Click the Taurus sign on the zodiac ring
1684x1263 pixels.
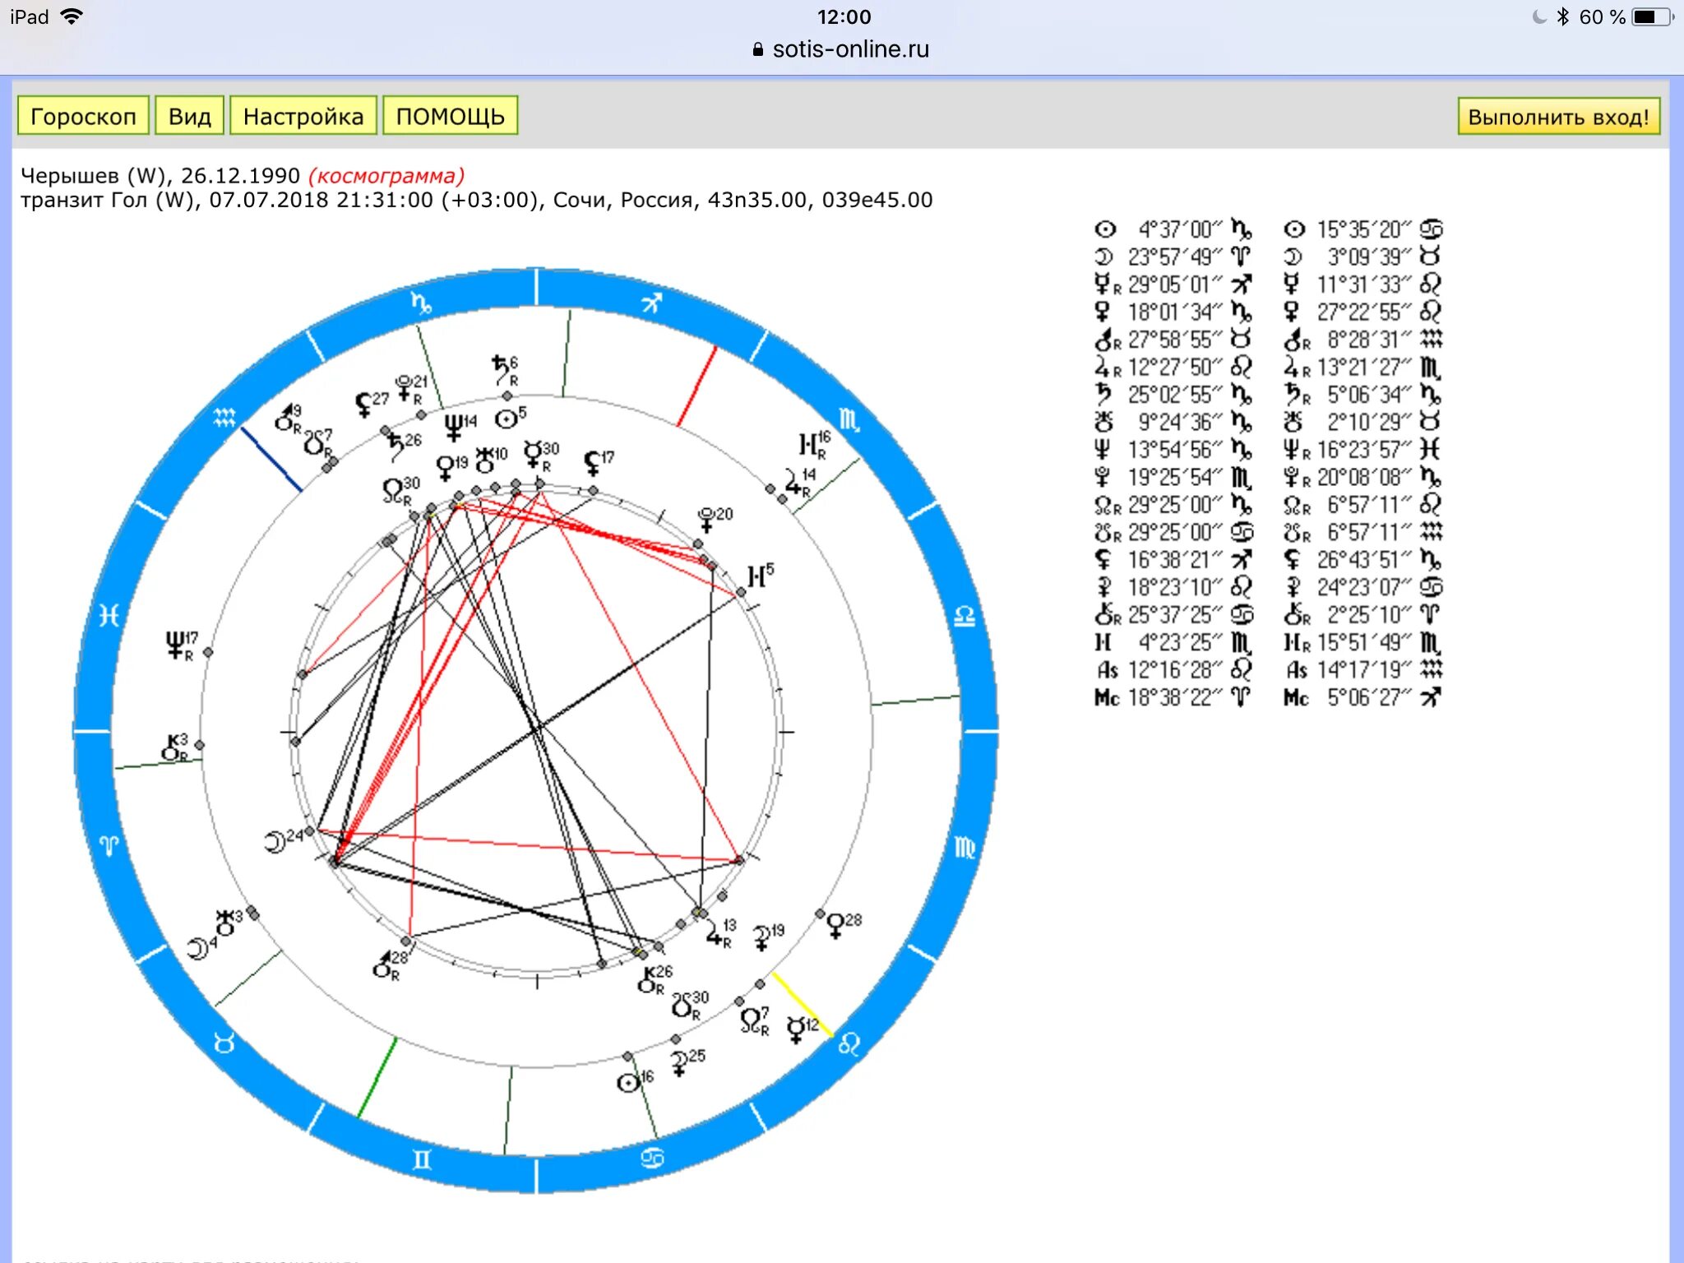tap(224, 1043)
